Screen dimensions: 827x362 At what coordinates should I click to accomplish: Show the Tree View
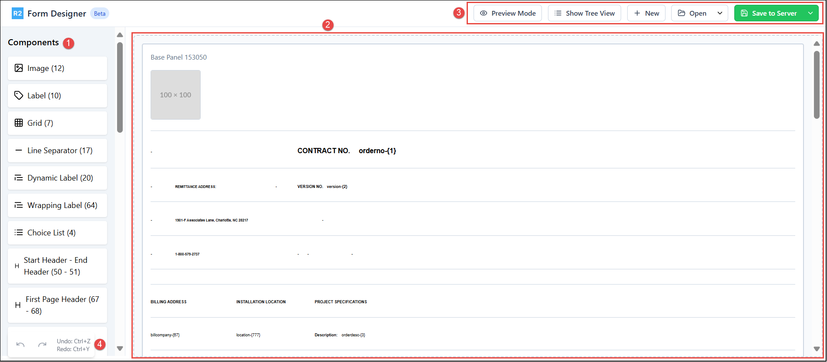[x=585, y=13]
